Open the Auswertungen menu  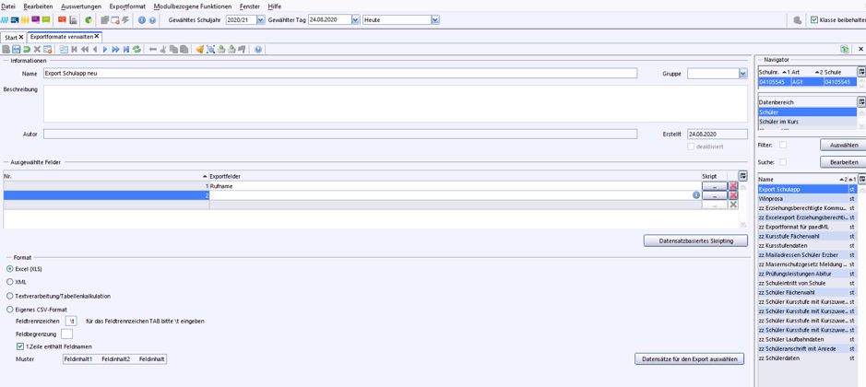(81, 6)
